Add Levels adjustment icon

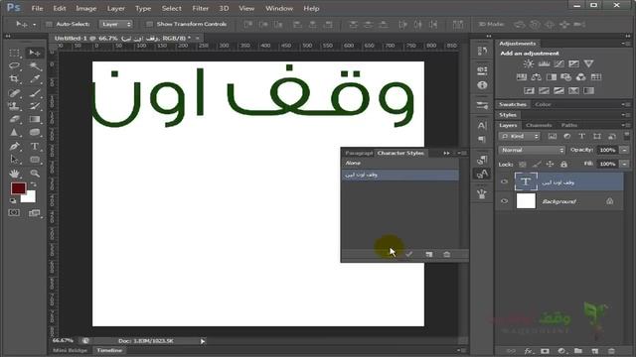(544, 63)
